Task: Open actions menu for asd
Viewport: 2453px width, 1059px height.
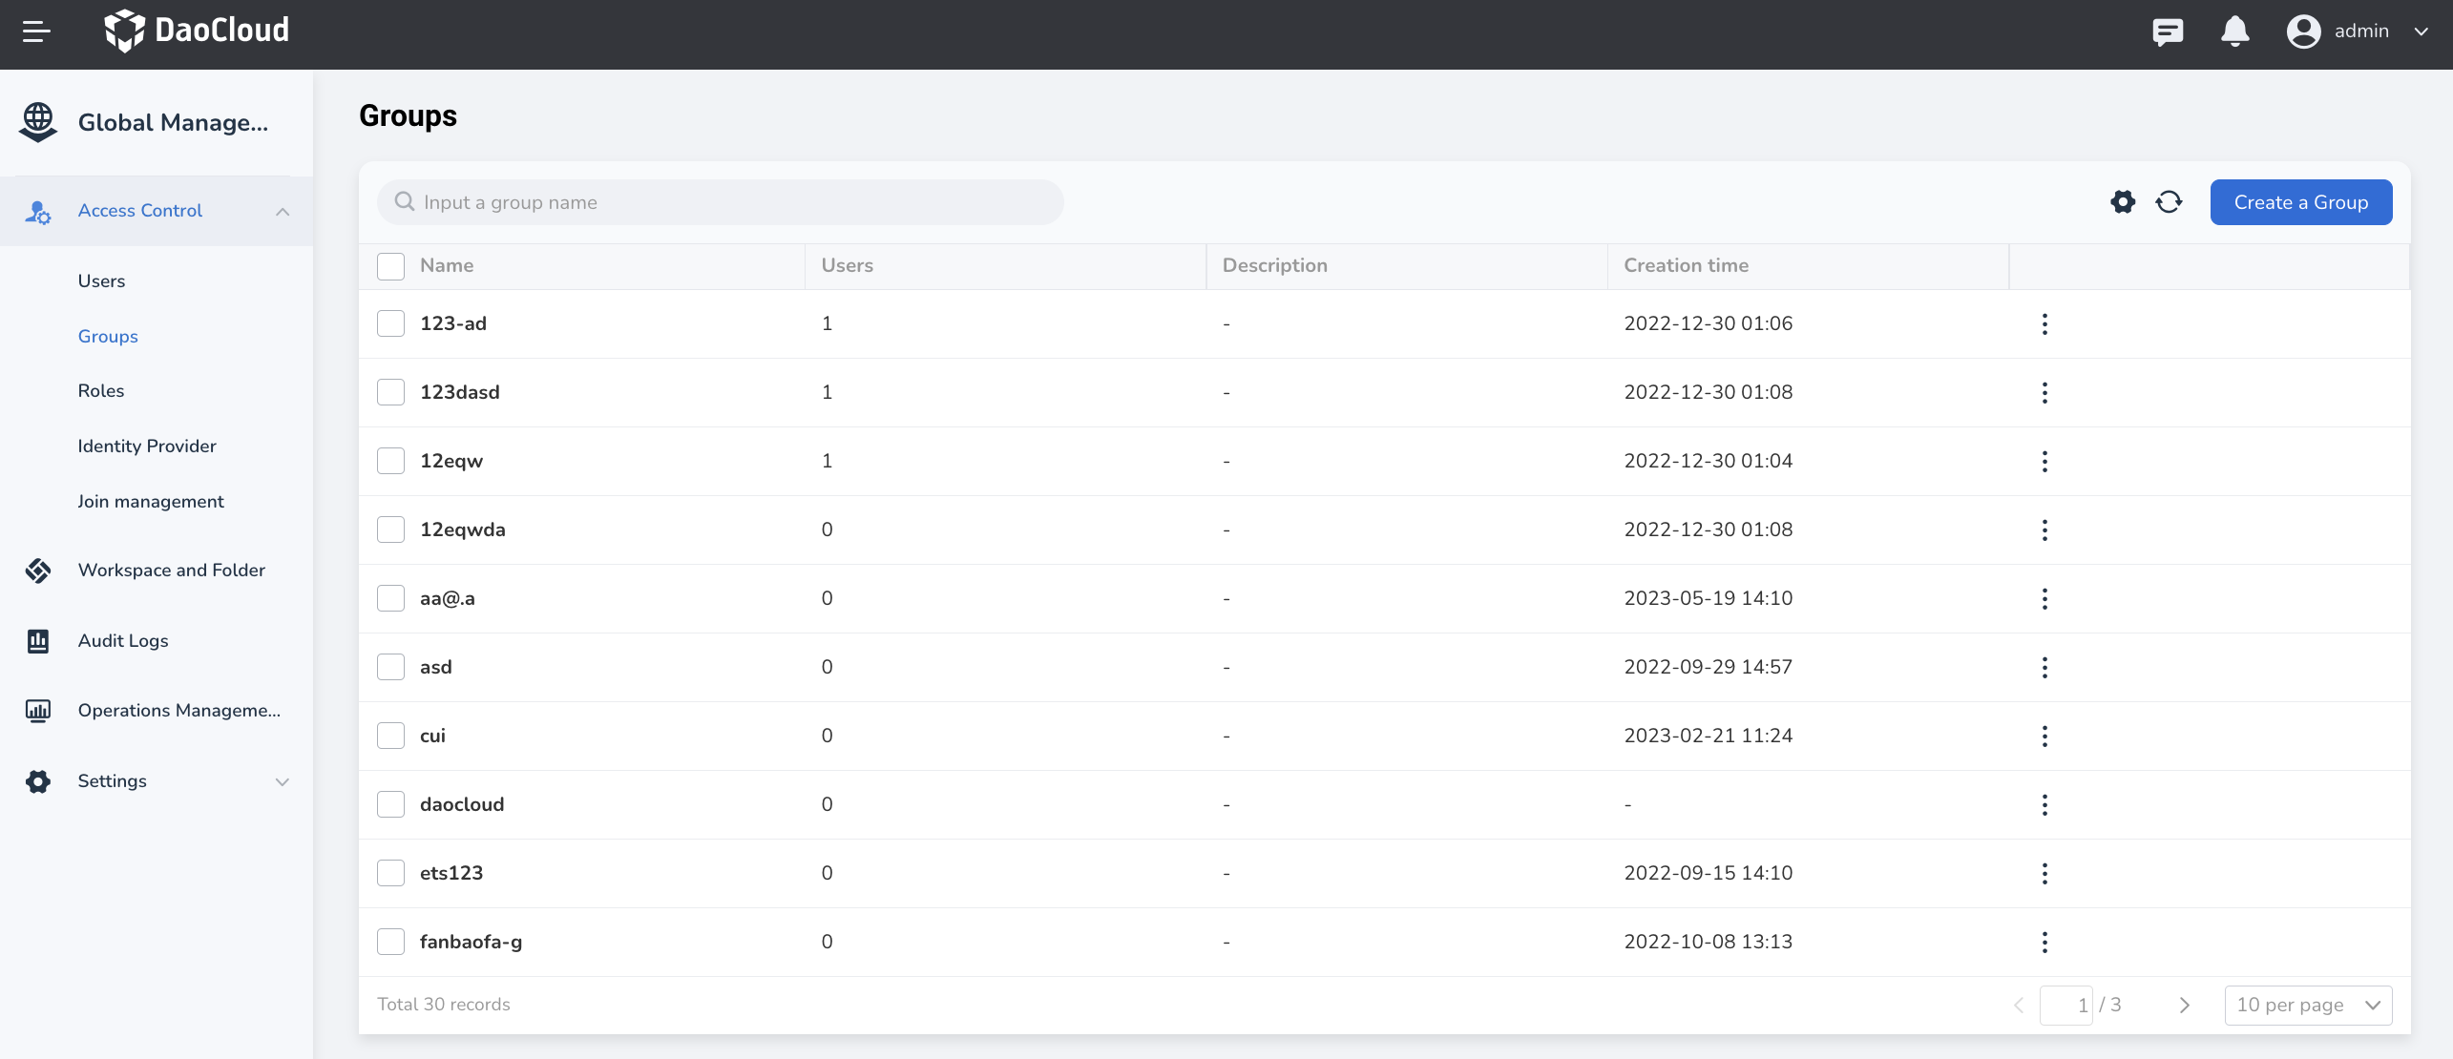Action: coord(2044,668)
